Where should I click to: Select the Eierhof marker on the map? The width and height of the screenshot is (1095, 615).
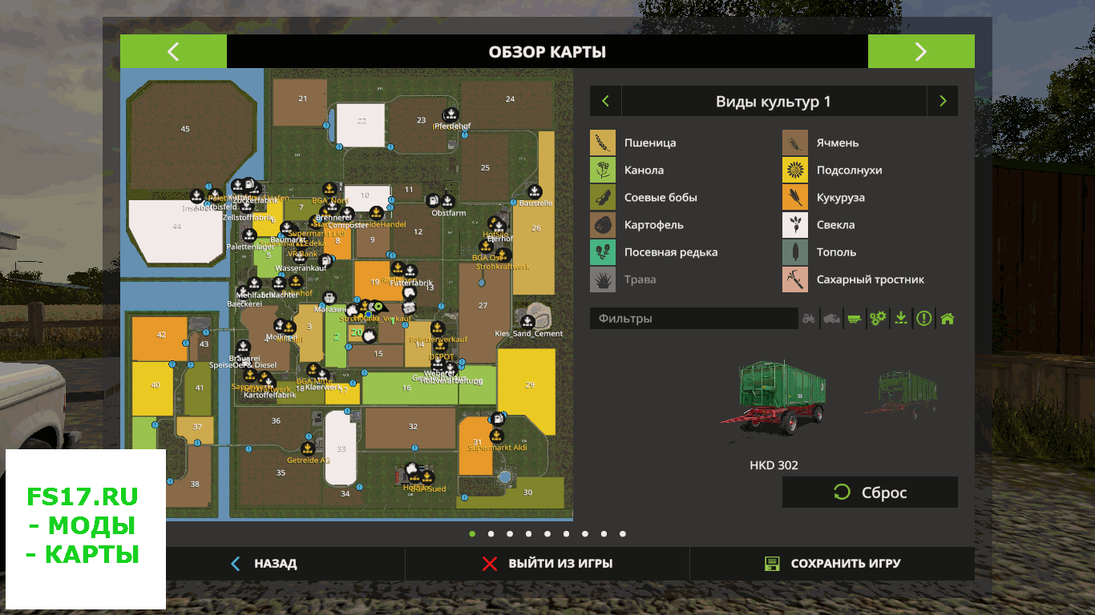coord(499,227)
